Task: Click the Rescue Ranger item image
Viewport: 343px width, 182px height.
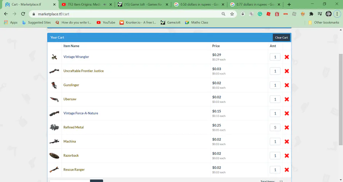Action: tap(54, 169)
